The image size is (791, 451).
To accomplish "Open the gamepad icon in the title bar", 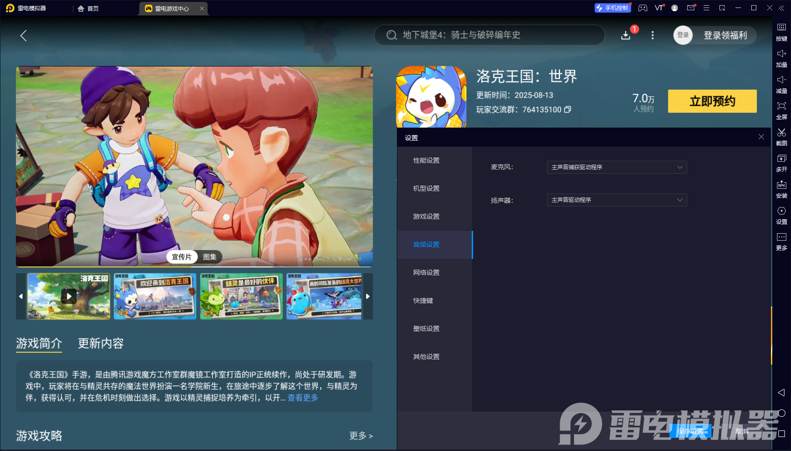I will pos(643,8).
